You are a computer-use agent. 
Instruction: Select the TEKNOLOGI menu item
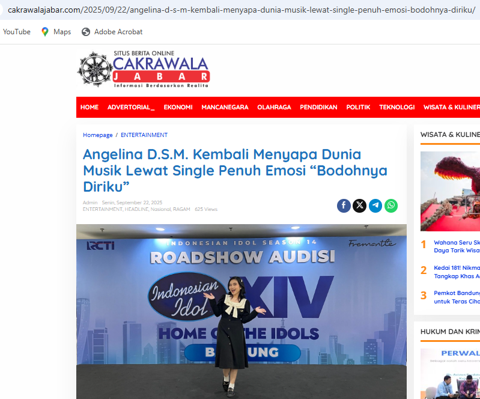(396, 108)
